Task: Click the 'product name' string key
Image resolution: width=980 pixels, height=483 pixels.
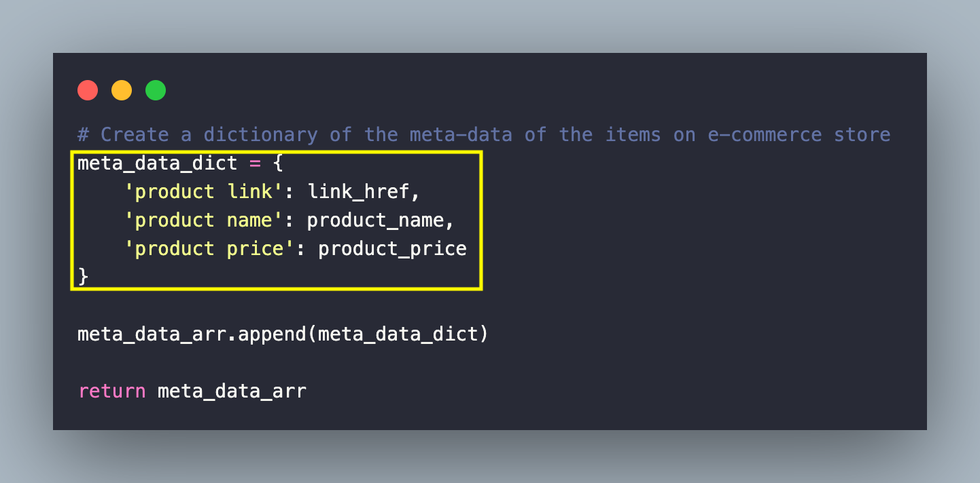Action: (x=203, y=220)
